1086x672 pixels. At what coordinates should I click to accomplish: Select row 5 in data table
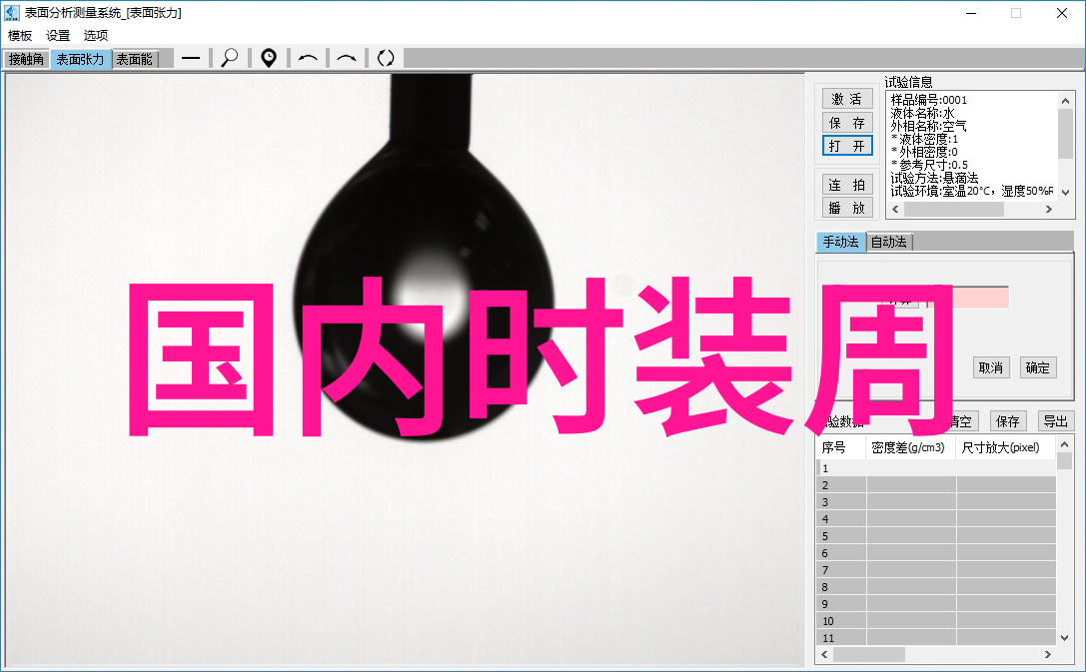(936, 536)
